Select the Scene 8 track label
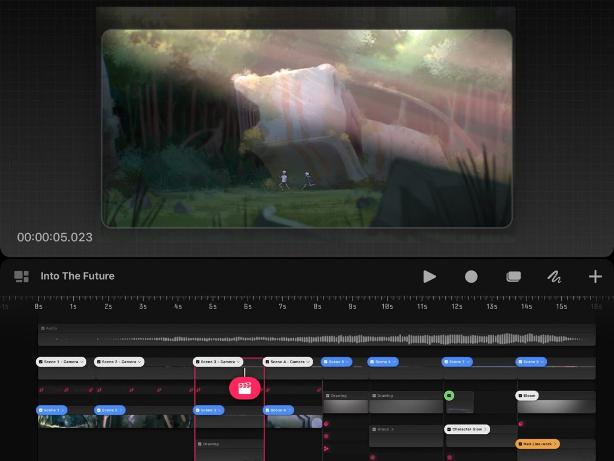This screenshot has width=614, height=461. tap(531, 362)
